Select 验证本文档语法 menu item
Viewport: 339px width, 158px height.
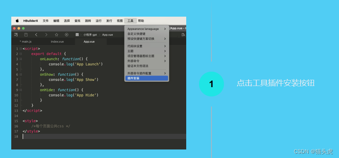(x=147, y=66)
